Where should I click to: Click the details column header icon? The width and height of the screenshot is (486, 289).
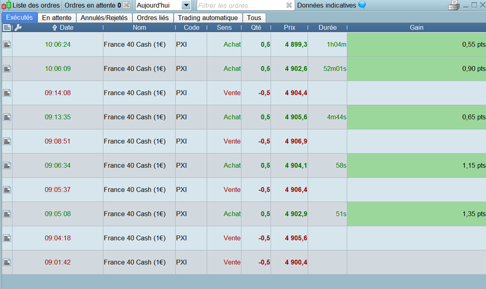click(x=6, y=28)
